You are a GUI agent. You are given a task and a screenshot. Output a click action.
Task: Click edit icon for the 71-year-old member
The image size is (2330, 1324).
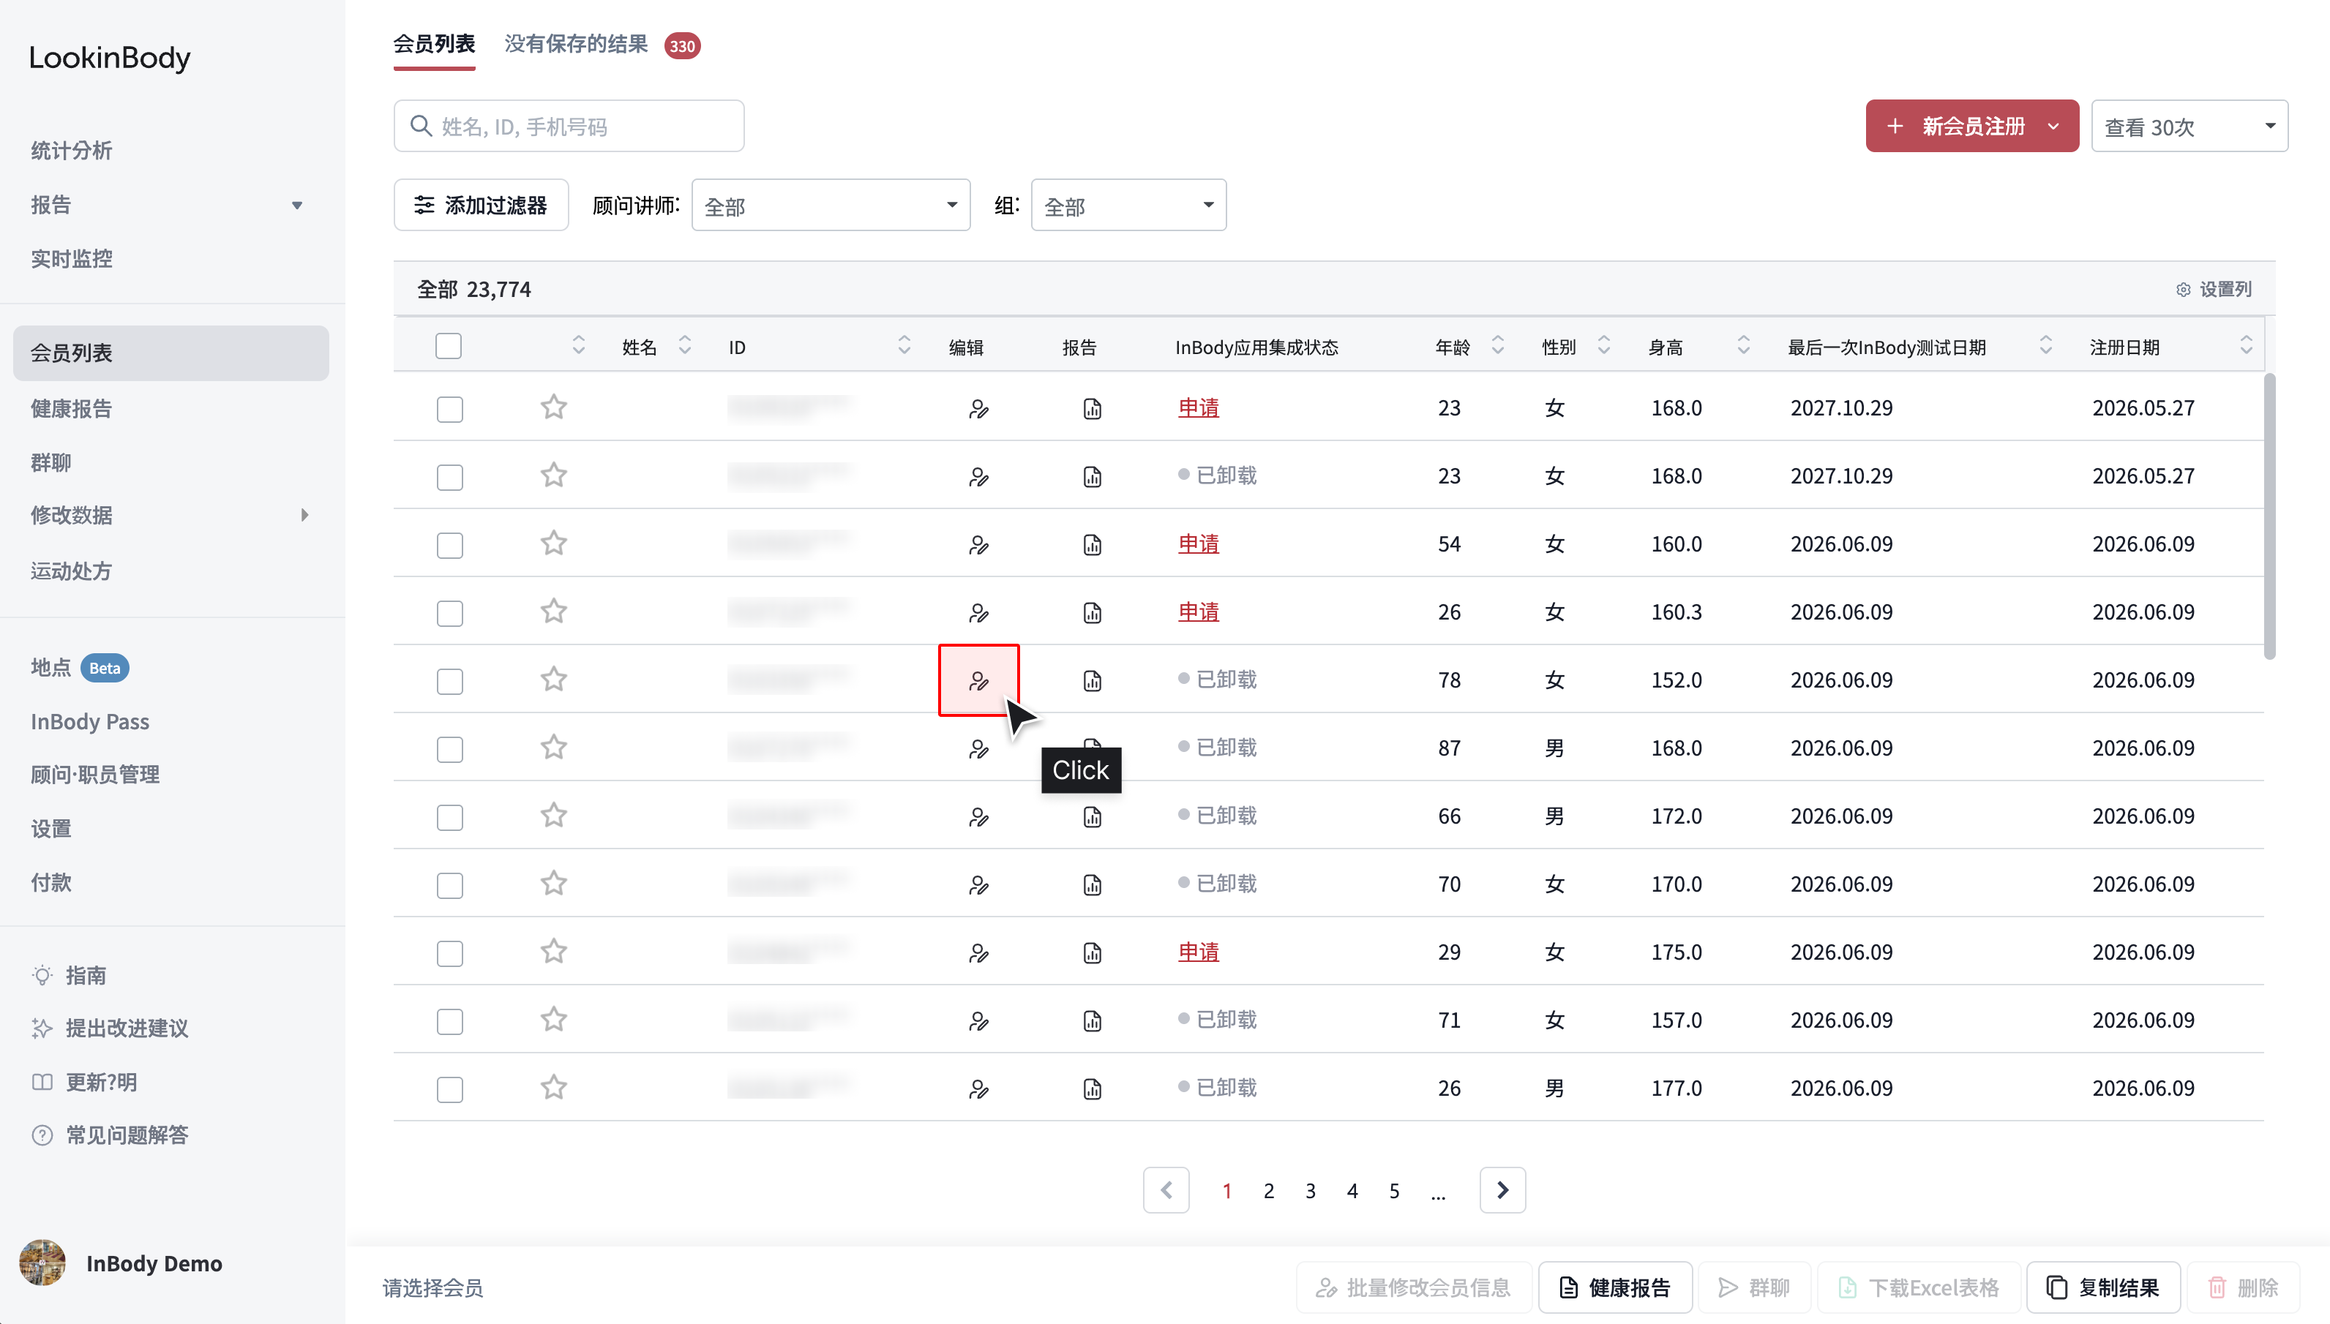point(978,1021)
